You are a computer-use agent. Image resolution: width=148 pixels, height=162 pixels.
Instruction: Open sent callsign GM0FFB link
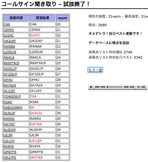coord(10,152)
